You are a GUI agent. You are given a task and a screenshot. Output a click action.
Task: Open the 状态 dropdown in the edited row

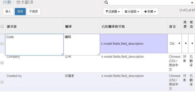tap(191, 44)
